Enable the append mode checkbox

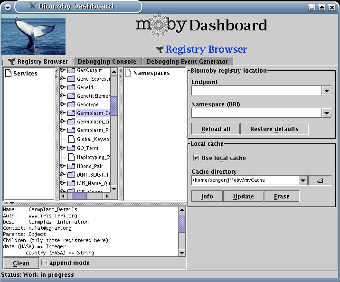[44, 263]
